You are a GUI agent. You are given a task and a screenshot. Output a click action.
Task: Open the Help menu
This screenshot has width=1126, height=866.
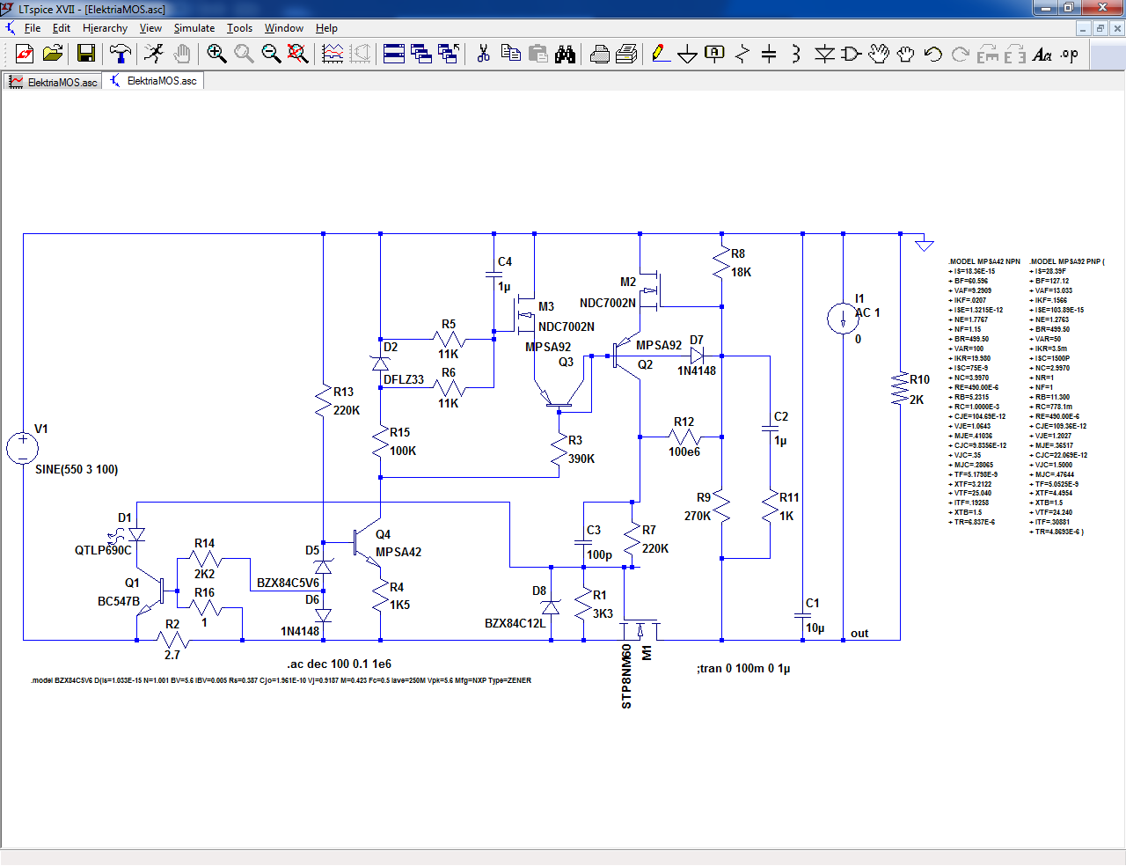(326, 28)
